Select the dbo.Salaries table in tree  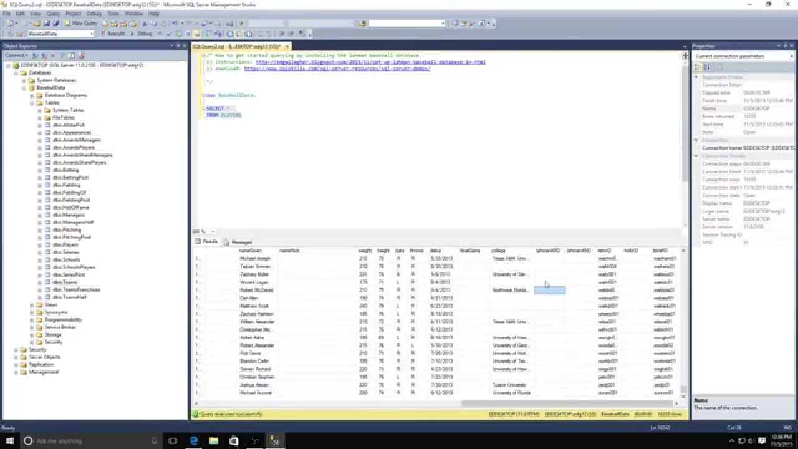coord(66,253)
